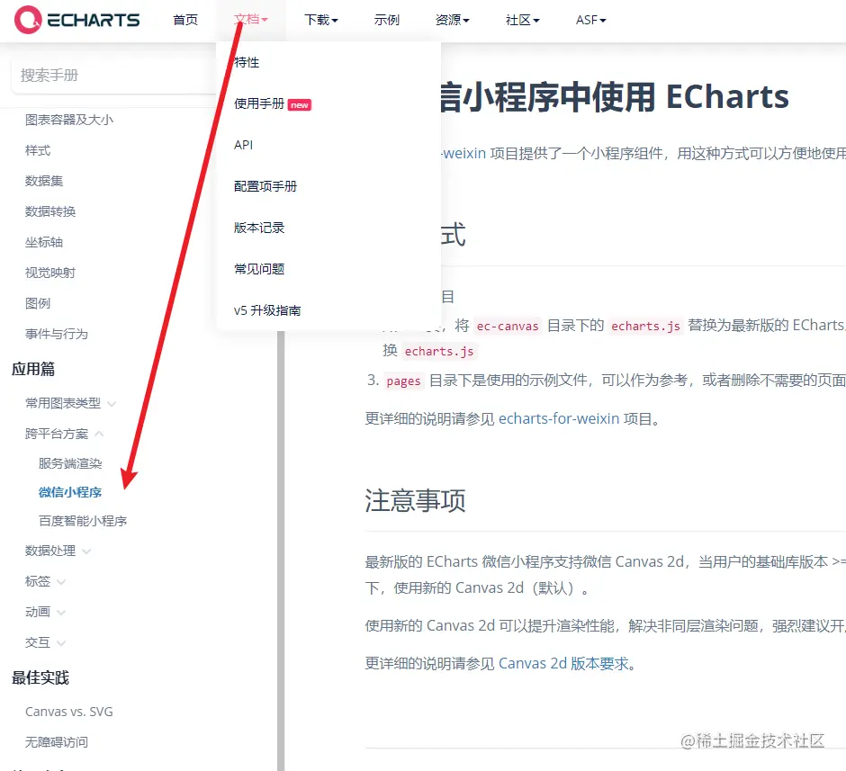Select 服务端渲染 in the sidebar
The height and width of the screenshot is (771, 846).
[67, 463]
